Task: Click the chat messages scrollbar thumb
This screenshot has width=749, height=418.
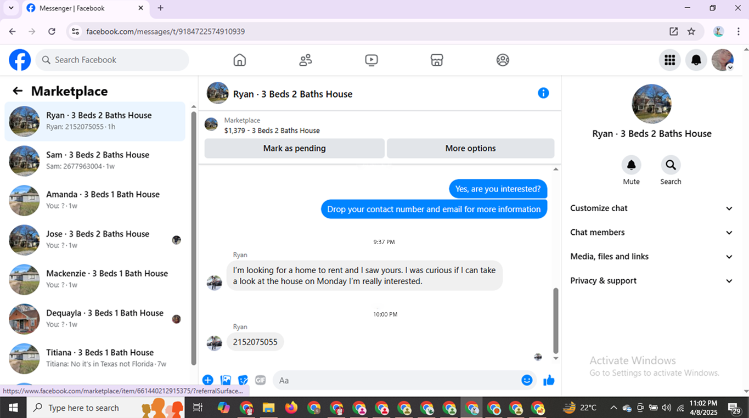Action: [x=556, y=321]
